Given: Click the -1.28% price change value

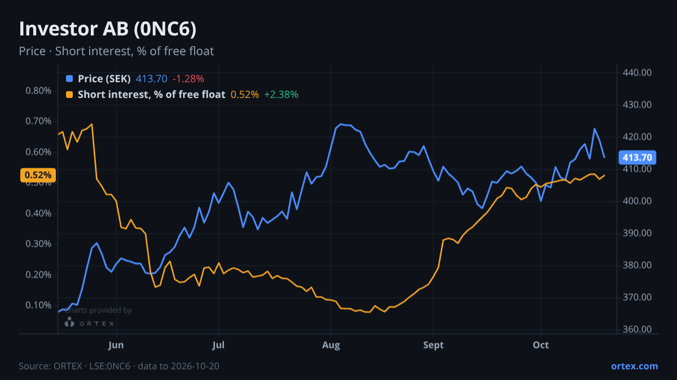Looking at the screenshot, I should [188, 78].
